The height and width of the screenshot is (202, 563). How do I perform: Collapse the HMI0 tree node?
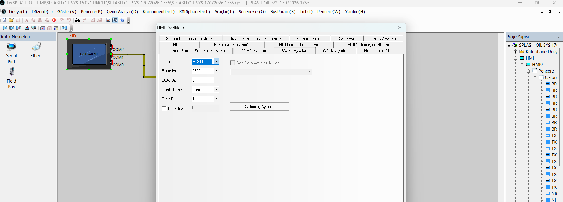point(522,65)
